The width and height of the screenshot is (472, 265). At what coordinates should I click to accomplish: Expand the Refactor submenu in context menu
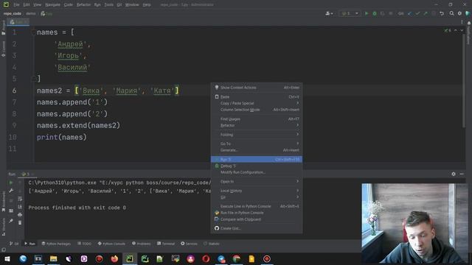pos(257,125)
